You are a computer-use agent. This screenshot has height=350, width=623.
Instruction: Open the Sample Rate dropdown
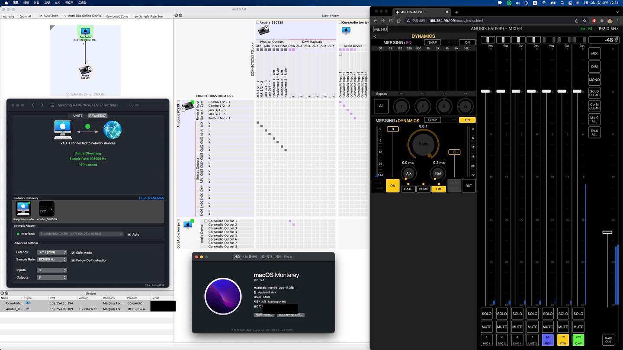[52, 260]
